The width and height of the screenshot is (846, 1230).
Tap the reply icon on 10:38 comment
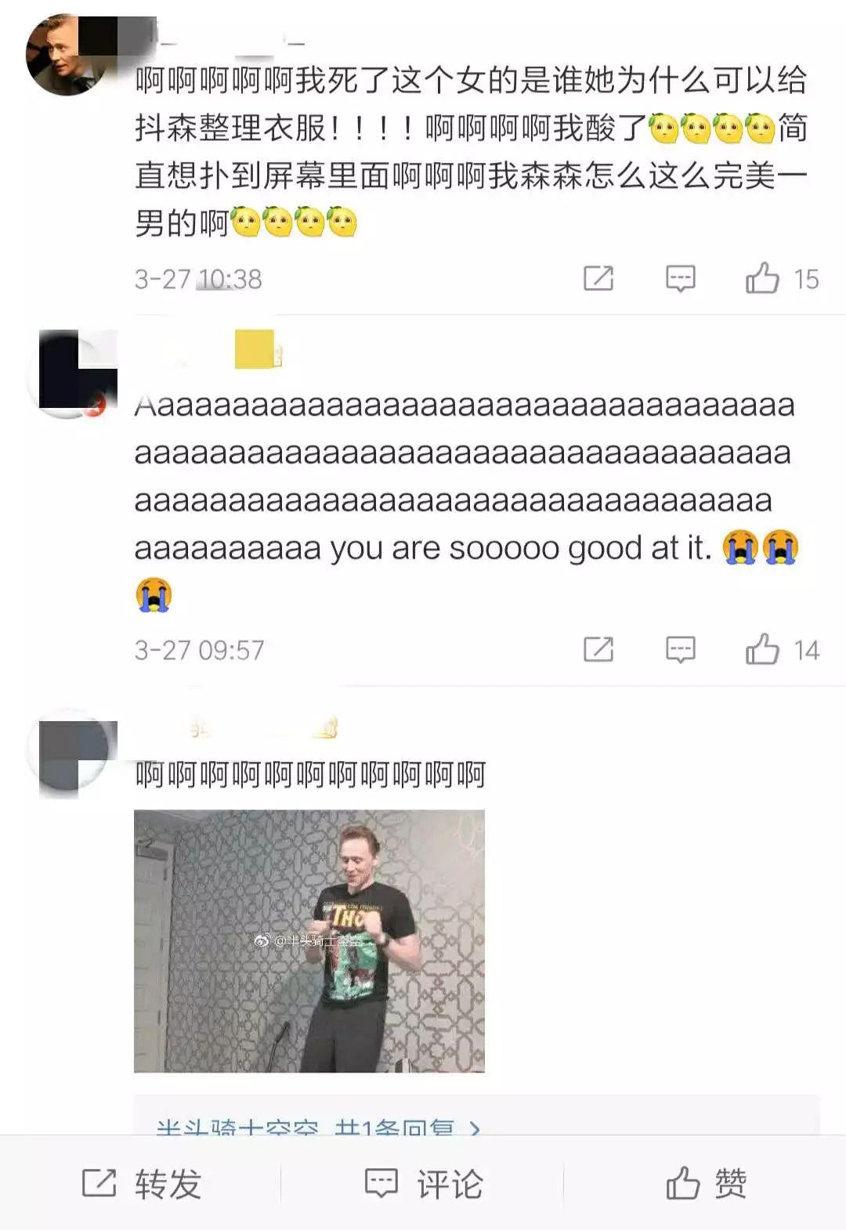pyautogui.click(x=680, y=279)
